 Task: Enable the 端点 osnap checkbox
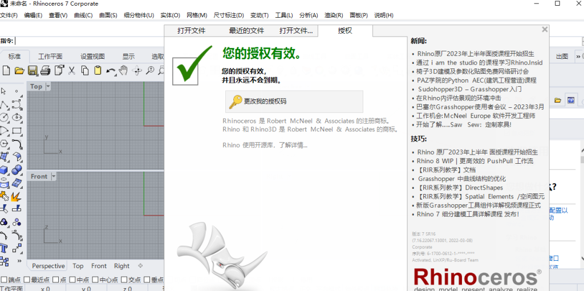4,280
